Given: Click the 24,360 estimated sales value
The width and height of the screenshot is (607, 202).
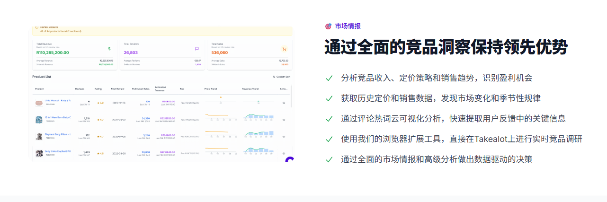Looking at the screenshot, I should pos(145,118).
